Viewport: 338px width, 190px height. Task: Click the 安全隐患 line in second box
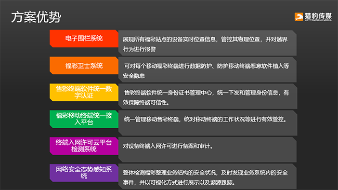click(x=134, y=76)
